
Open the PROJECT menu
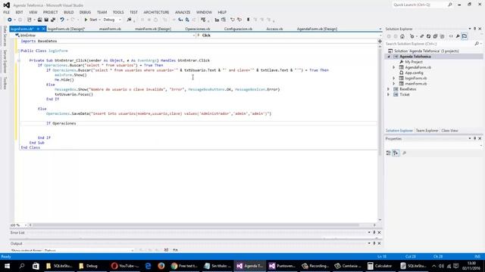tap(51, 12)
